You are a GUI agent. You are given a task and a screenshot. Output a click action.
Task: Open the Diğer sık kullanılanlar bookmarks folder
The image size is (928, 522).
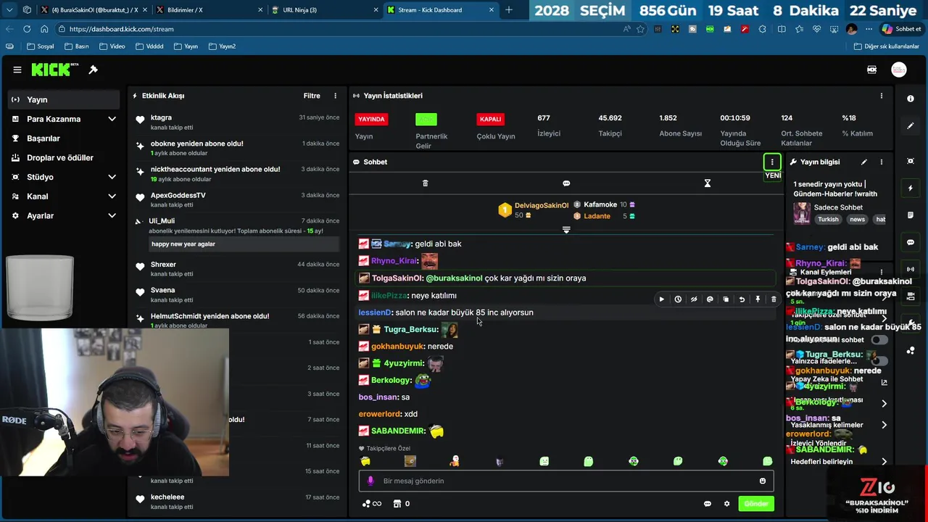pyautogui.click(x=887, y=46)
